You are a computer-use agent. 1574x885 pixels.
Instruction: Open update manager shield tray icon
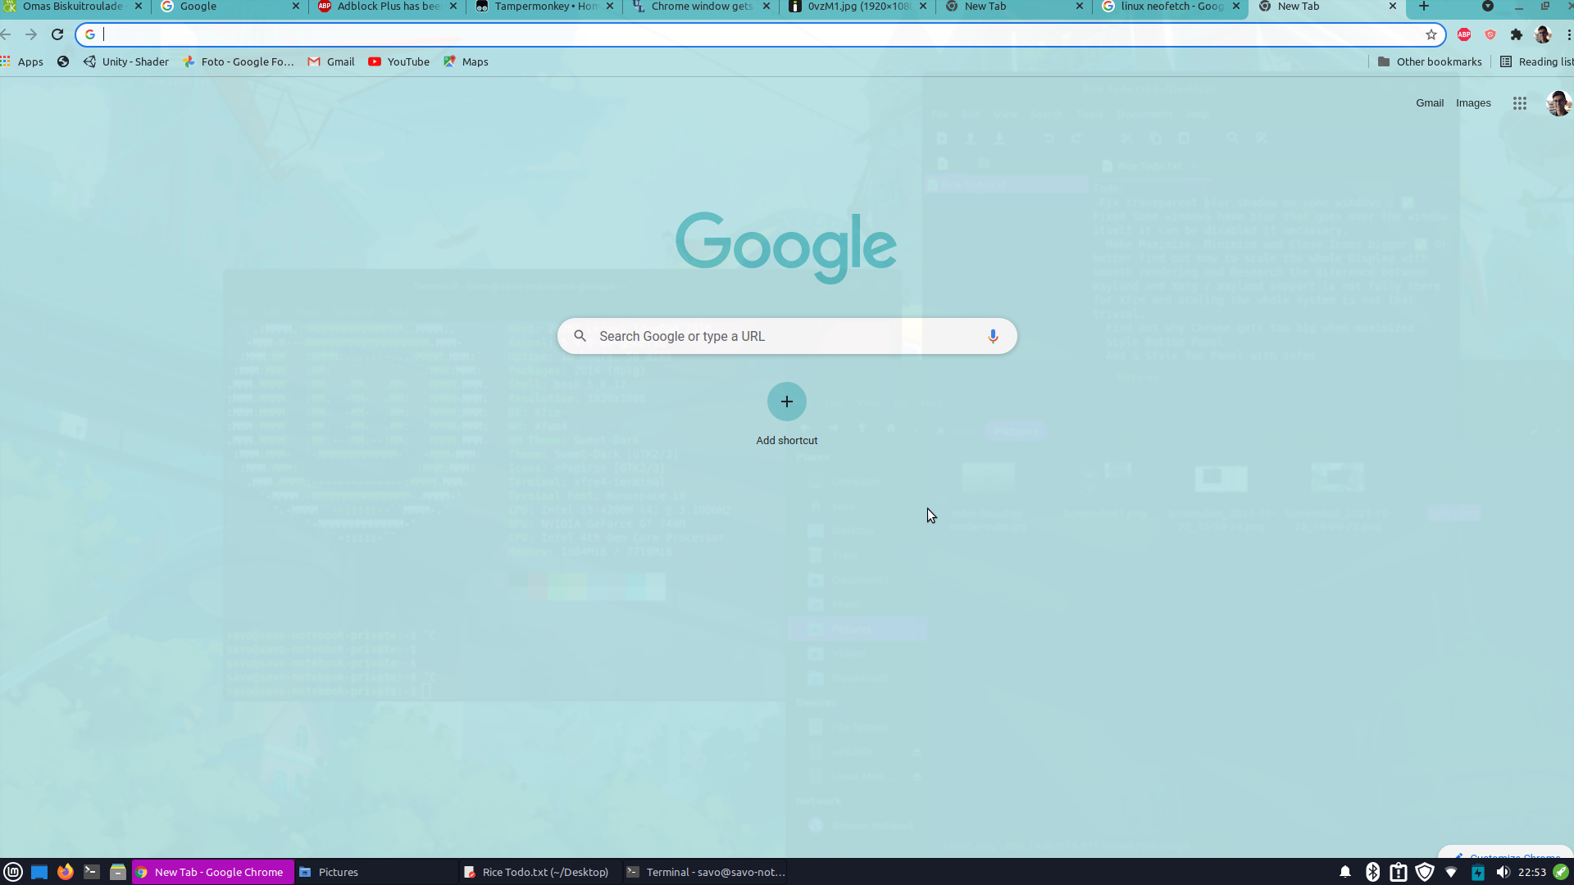[x=1425, y=872]
